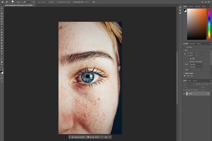Select the Eyedropper tool

pos(2,24)
